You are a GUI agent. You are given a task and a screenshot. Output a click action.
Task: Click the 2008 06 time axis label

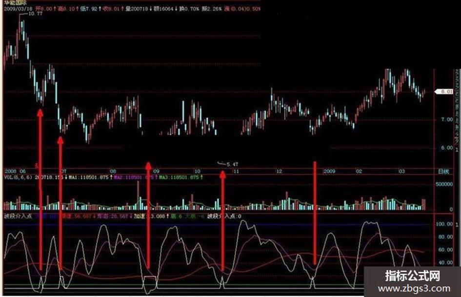[15, 171]
